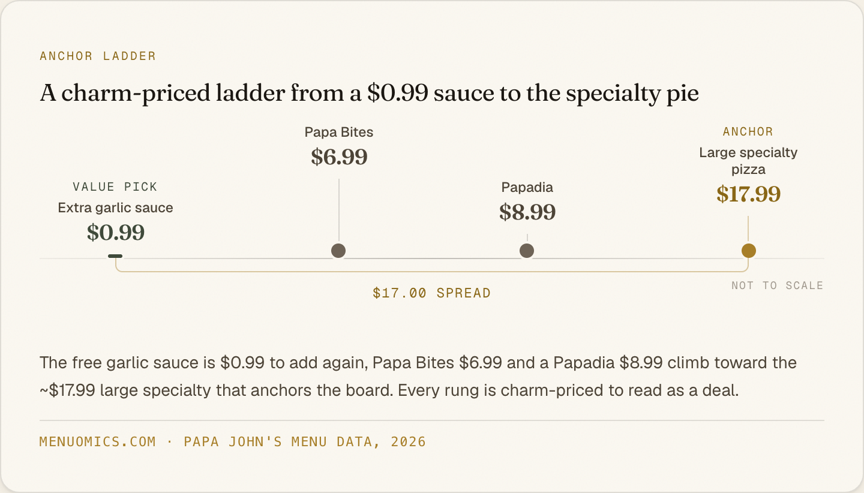Click the Papa John's menu data 2026 credit
This screenshot has width=864, height=493.
[305, 442]
